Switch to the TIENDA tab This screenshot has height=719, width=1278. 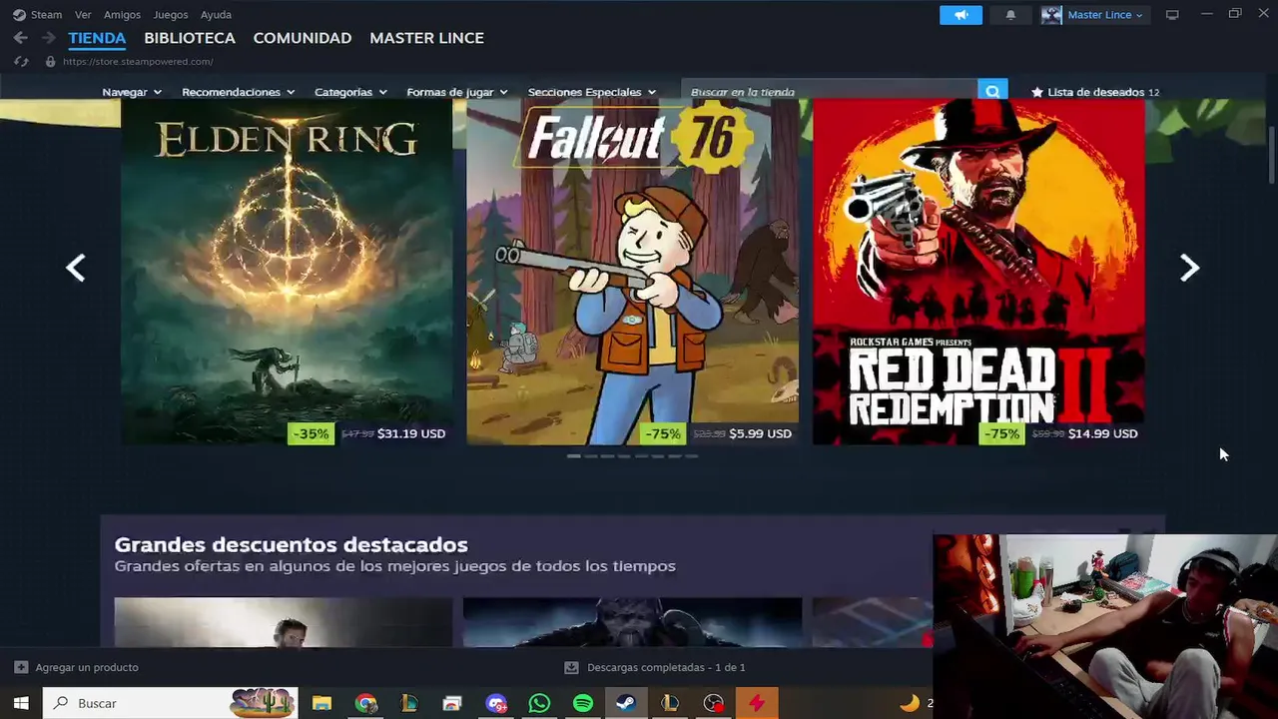pos(97,38)
